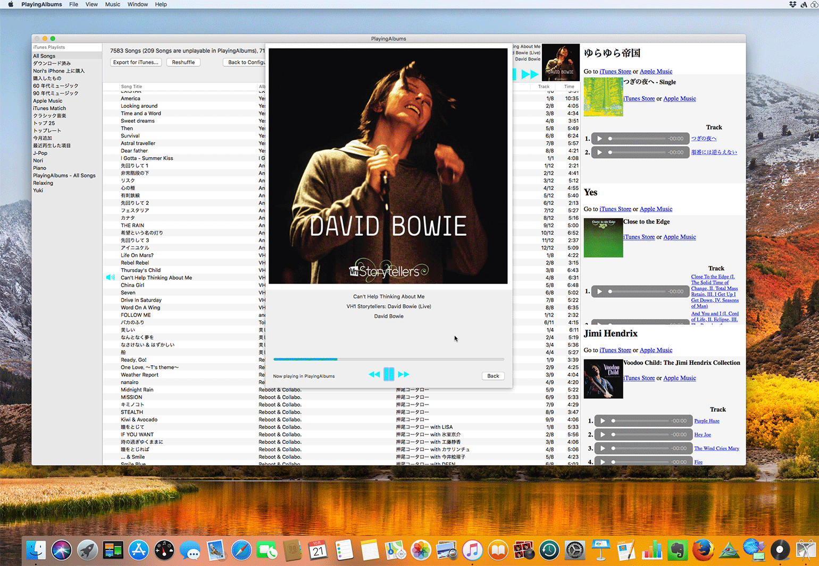
Task: Open the Hey Joe link
Action: click(x=703, y=435)
